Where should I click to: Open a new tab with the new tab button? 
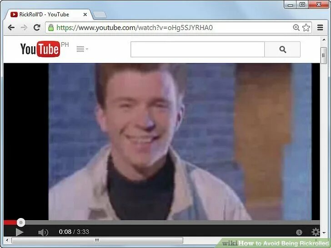click(100, 15)
